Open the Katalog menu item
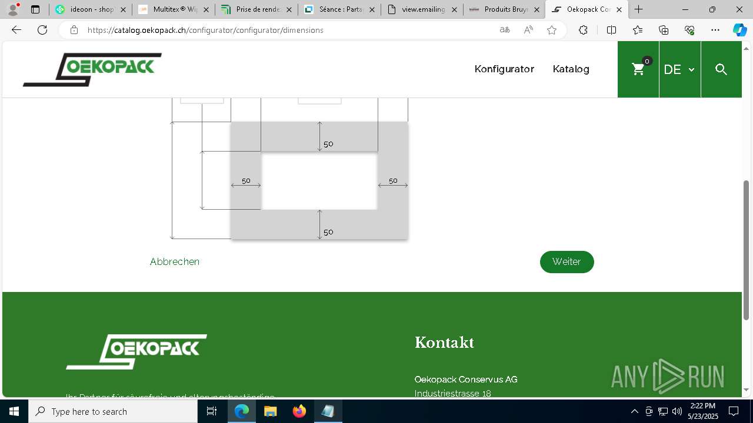 pyautogui.click(x=571, y=69)
